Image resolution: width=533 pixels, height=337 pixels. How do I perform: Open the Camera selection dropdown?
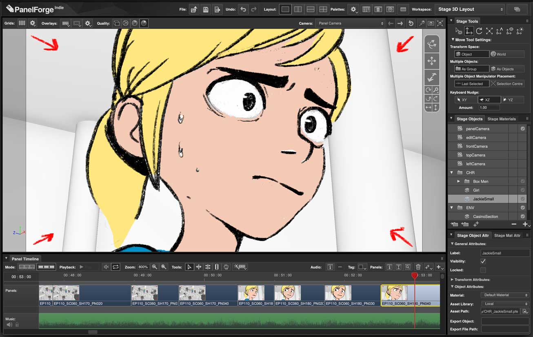[350, 23]
